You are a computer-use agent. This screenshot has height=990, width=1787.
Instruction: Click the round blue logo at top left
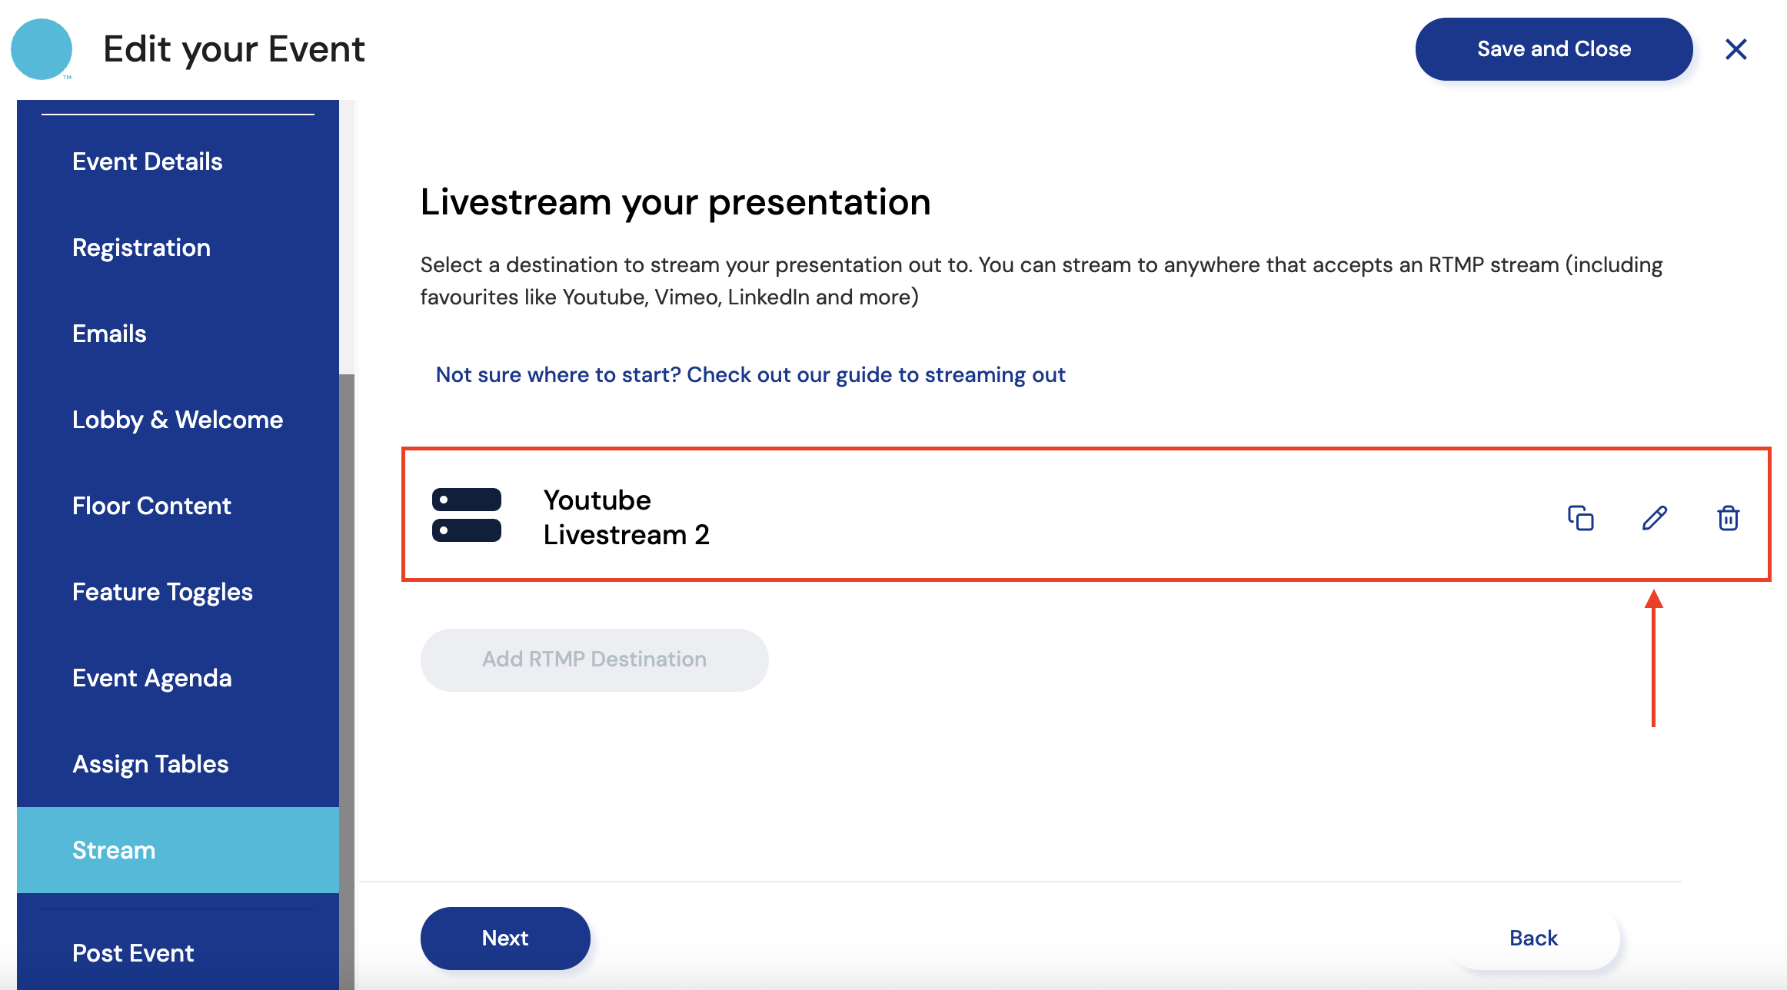click(42, 49)
